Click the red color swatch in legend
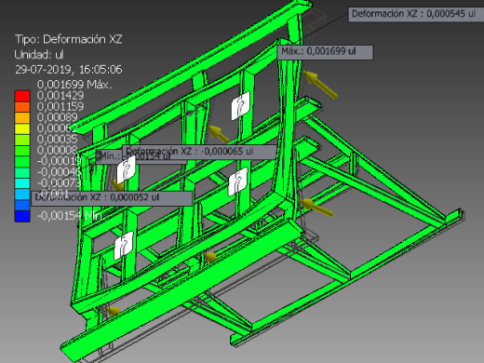484x363 pixels. (x=22, y=96)
